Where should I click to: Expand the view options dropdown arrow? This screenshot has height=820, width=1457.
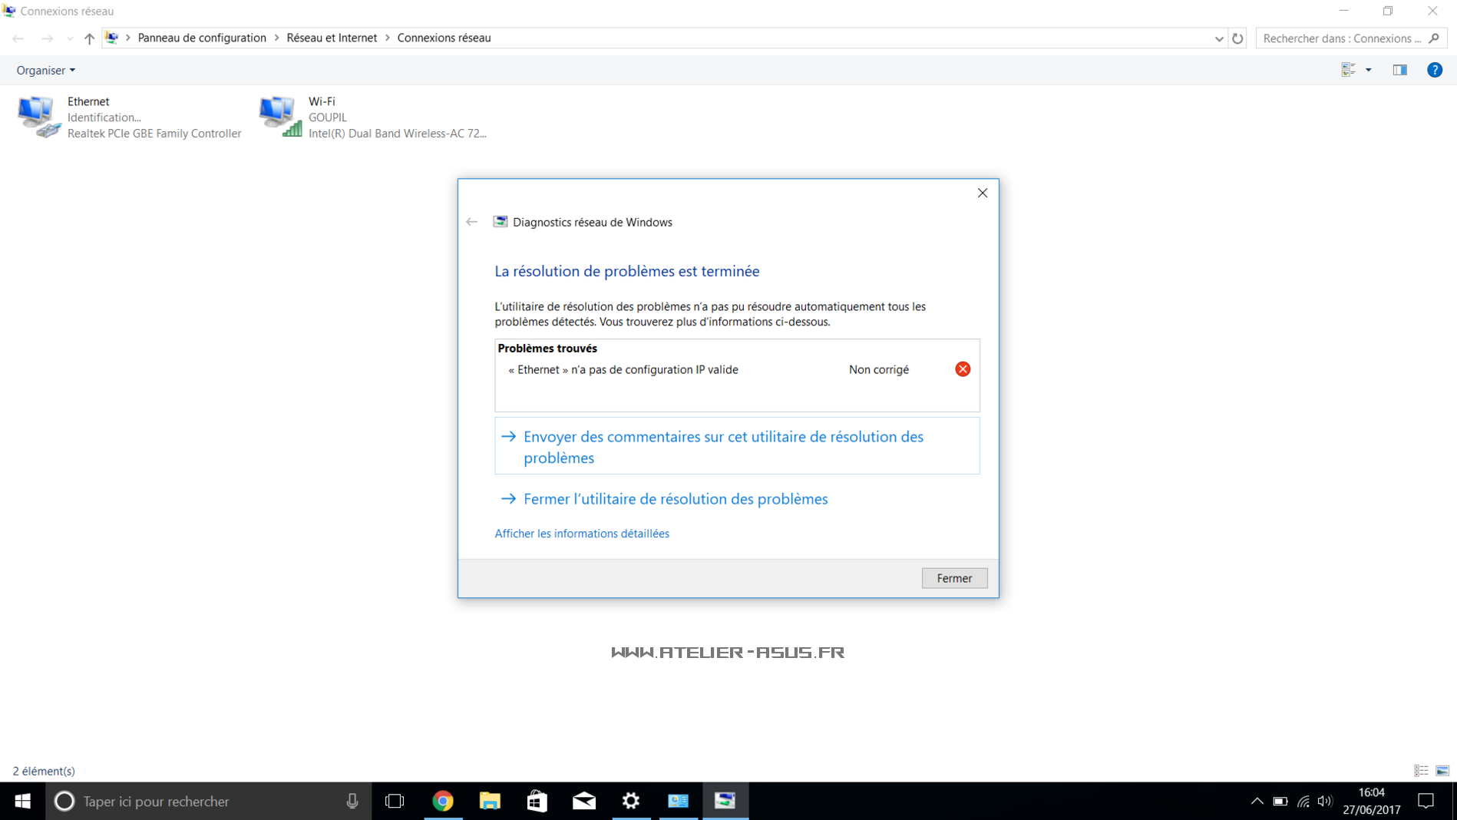[x=1368, y=70]
